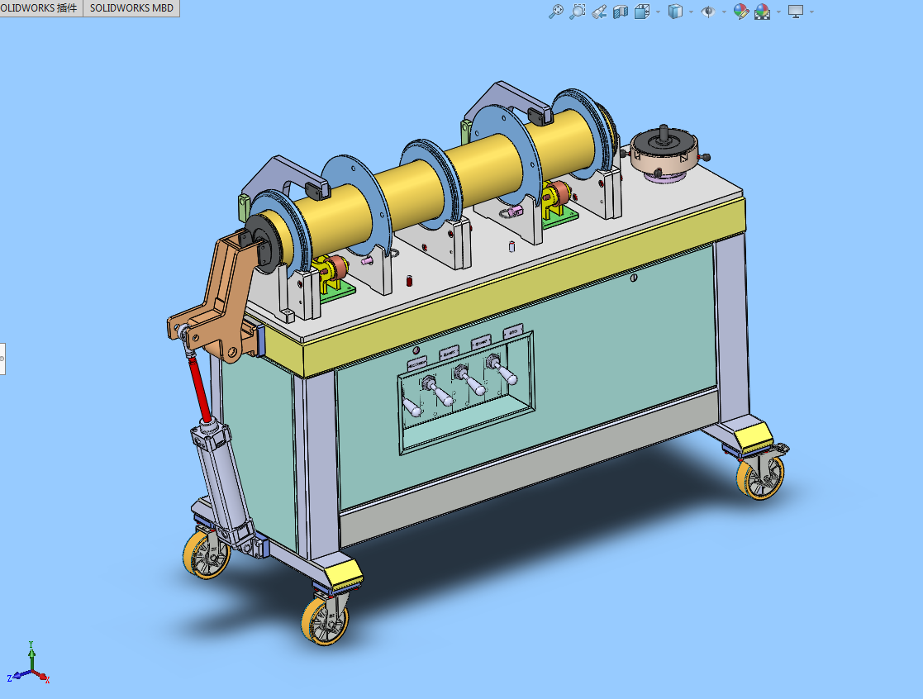Viewport: 923px width, 699px height.
Task: Toggle the Hide/Show Items eye icon
Action: pos(708,12)
